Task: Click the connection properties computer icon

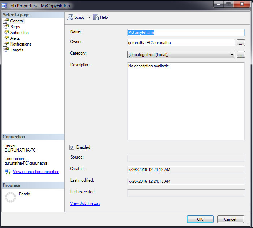Action: 8,172
